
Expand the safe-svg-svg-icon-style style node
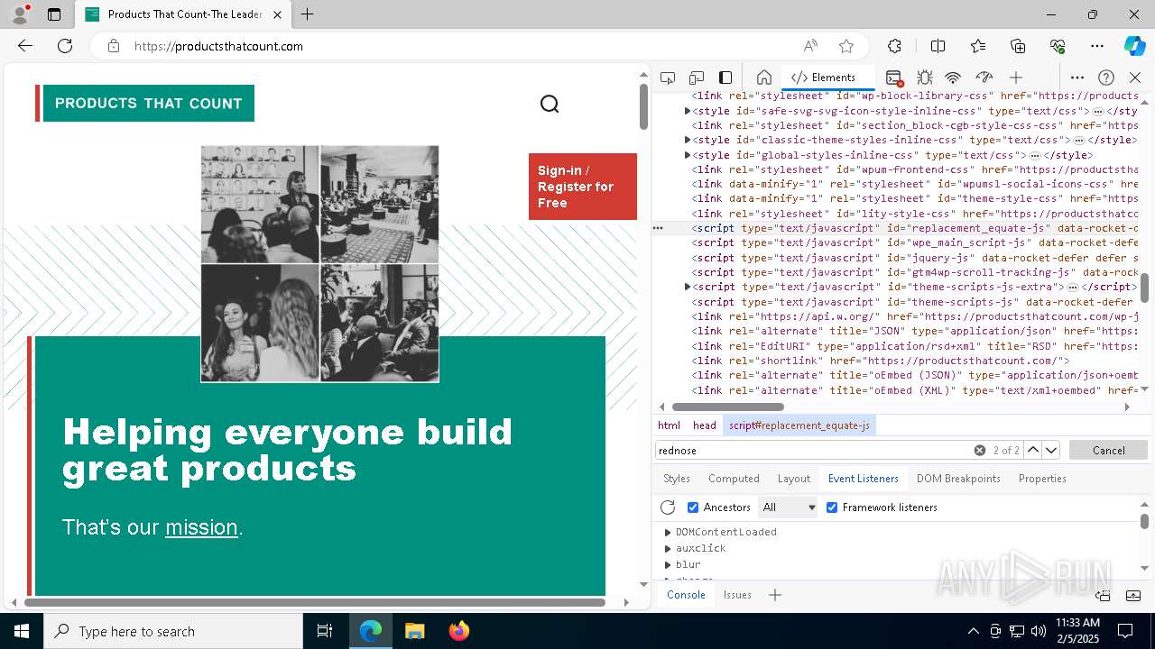coord(688,111)
